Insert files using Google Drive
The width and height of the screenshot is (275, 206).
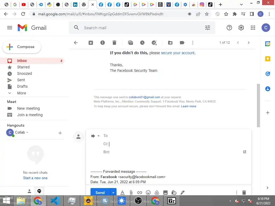coord(157,193)
